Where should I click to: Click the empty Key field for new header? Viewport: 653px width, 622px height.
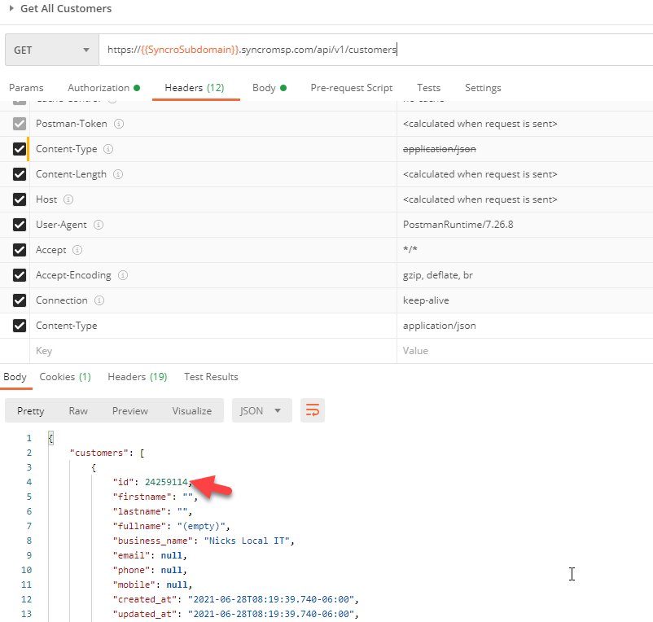pyautogui.click(x=212, y=351)
